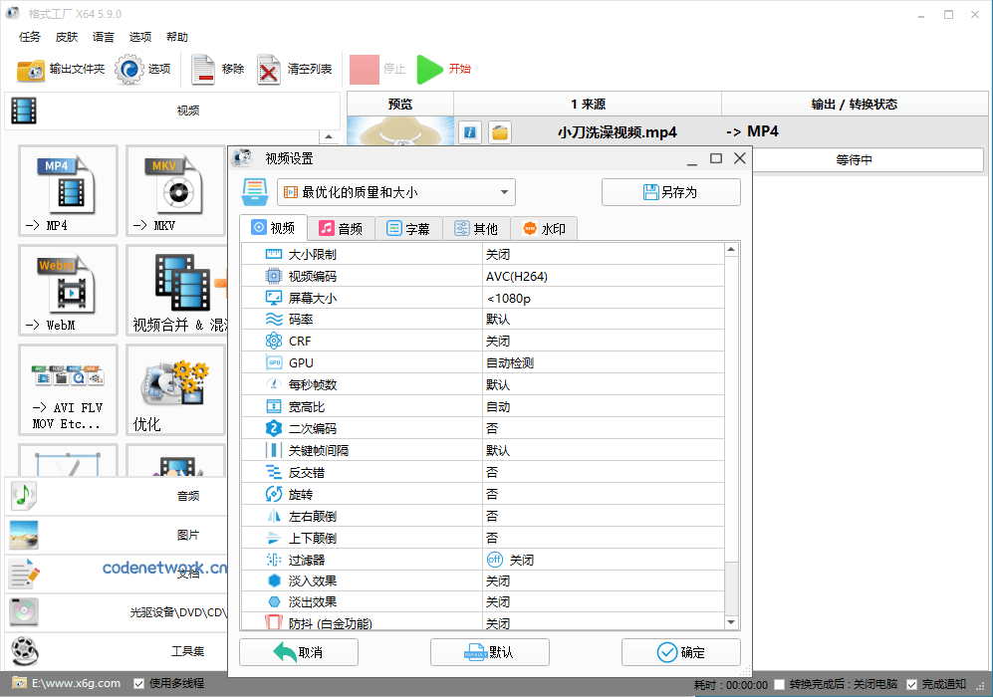This screenshot has width=993, height=697.
Task: Click the settings list scroll-down arrow
Action: pyautogui.click(x=731, y=622)
